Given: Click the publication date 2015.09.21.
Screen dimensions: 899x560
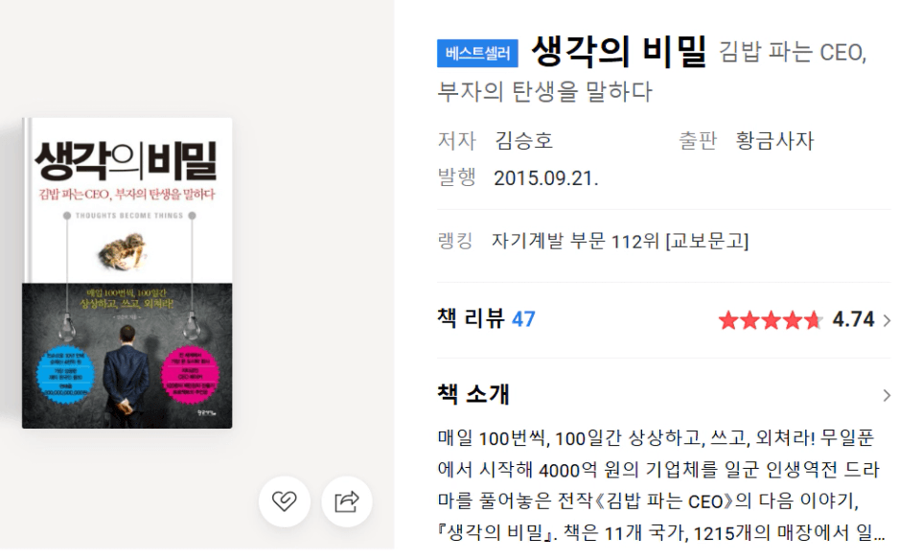Looking at the screenshot, I should point(546,177).
